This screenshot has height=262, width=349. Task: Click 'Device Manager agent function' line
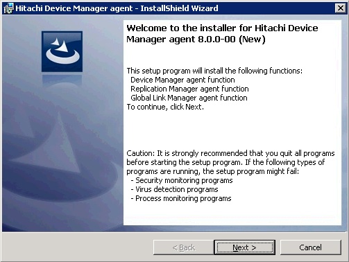pos(182,80)
